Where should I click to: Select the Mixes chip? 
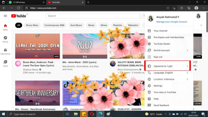(x=104, y=25)
